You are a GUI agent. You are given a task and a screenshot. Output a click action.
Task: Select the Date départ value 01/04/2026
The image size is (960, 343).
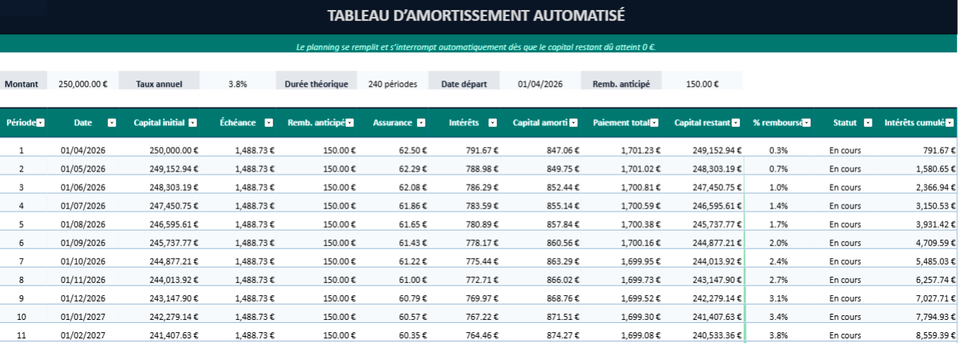click(x=540, y=85)
